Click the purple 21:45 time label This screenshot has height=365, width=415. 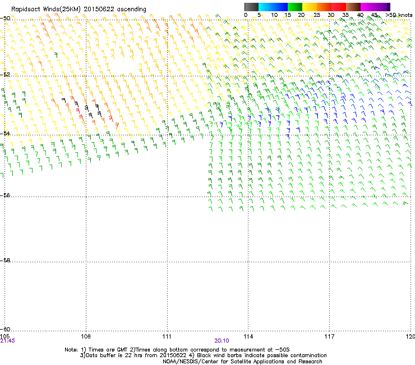pos(7,341)
